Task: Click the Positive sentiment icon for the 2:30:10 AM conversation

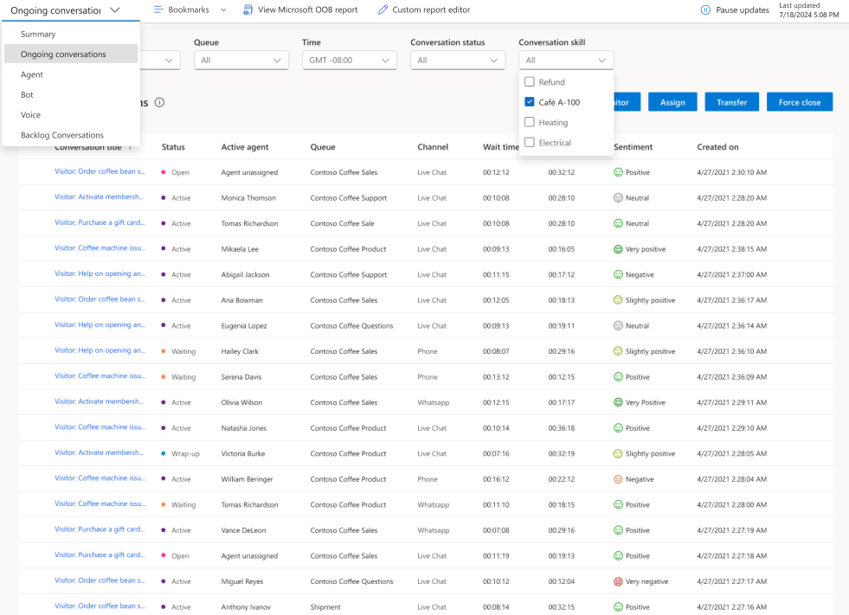Action: 618,172
